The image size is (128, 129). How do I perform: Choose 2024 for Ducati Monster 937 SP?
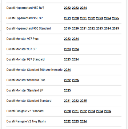tap(75, 49)
